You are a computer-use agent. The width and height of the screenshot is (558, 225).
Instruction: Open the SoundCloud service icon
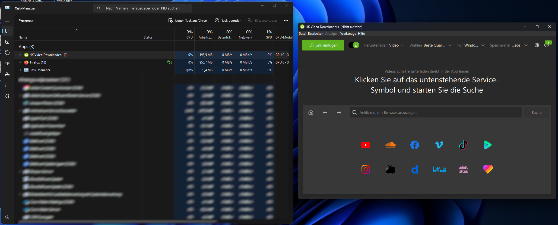click(390, 145)
